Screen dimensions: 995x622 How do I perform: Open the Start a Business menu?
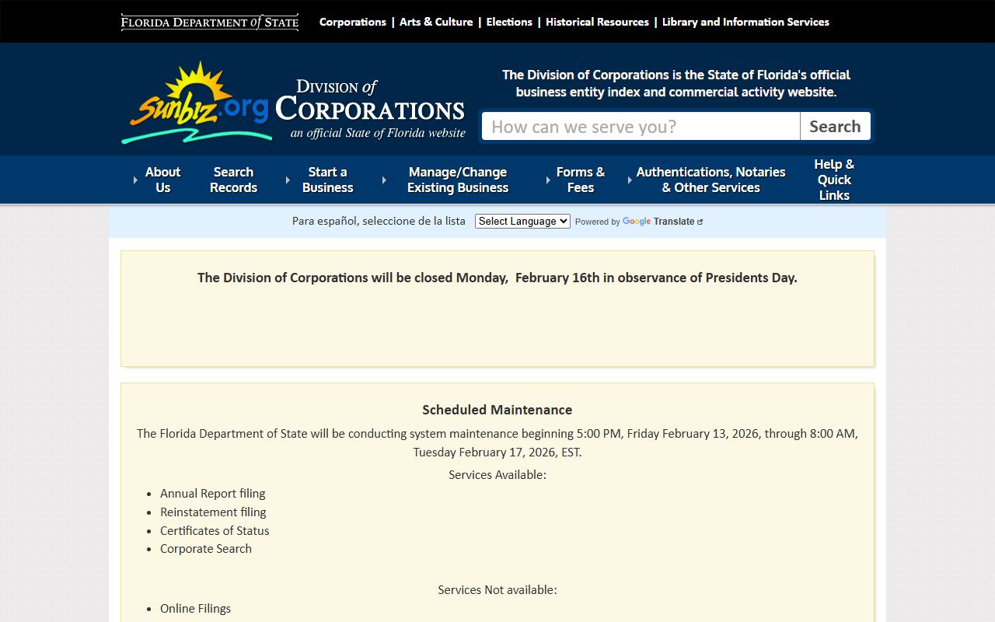(327, 180)
